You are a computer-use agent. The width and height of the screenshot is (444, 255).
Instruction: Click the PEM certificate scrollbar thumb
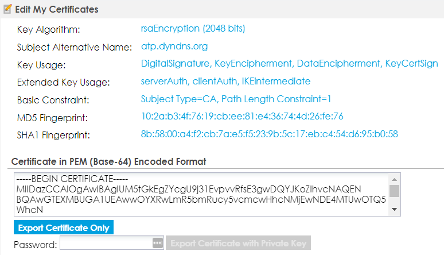(395, 191)
